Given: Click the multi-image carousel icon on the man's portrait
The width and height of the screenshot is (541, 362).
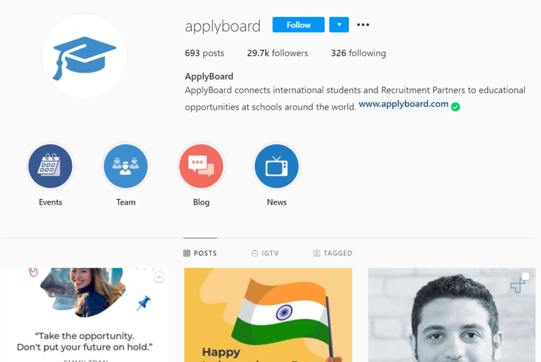Looking at the screenshot, I should click(525, 276).
